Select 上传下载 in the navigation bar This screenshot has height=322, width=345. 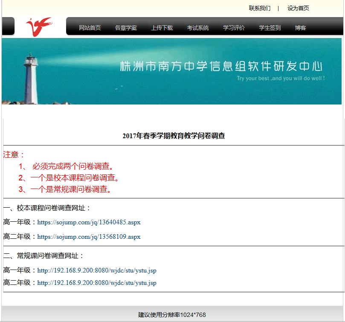[162, 28]
